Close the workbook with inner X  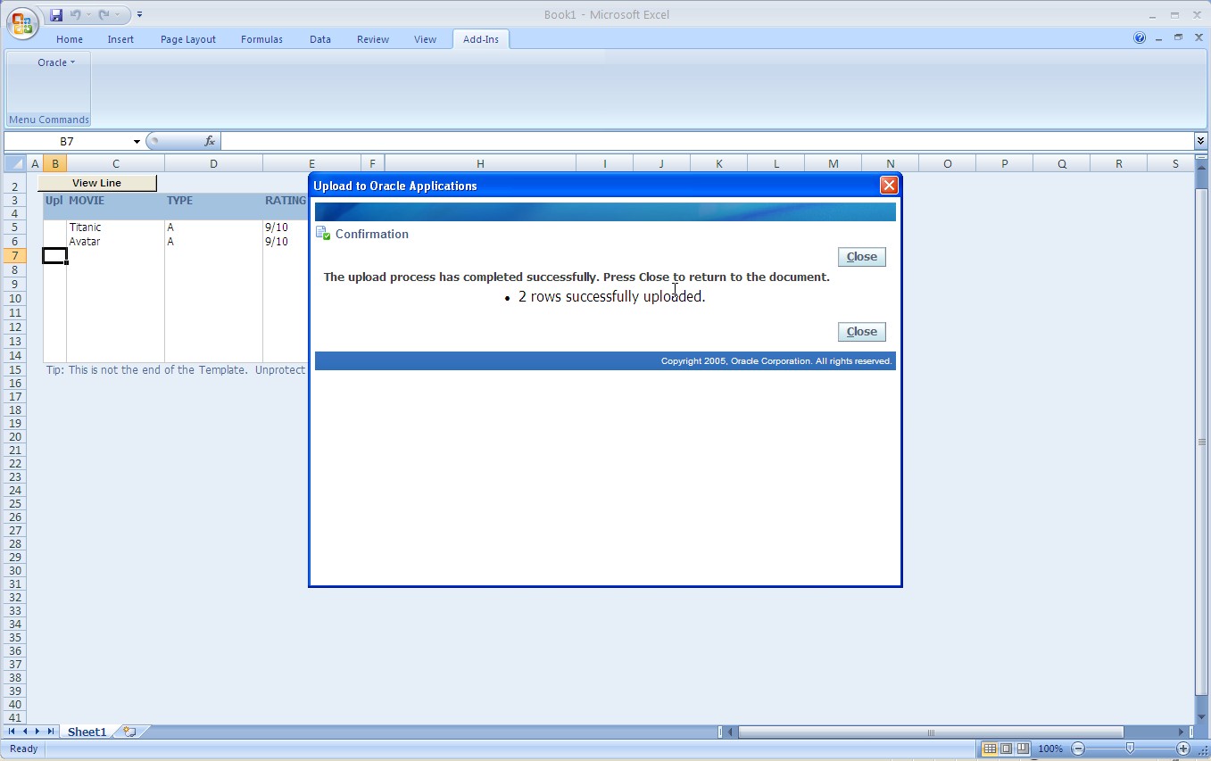[x=1197, y=38]
